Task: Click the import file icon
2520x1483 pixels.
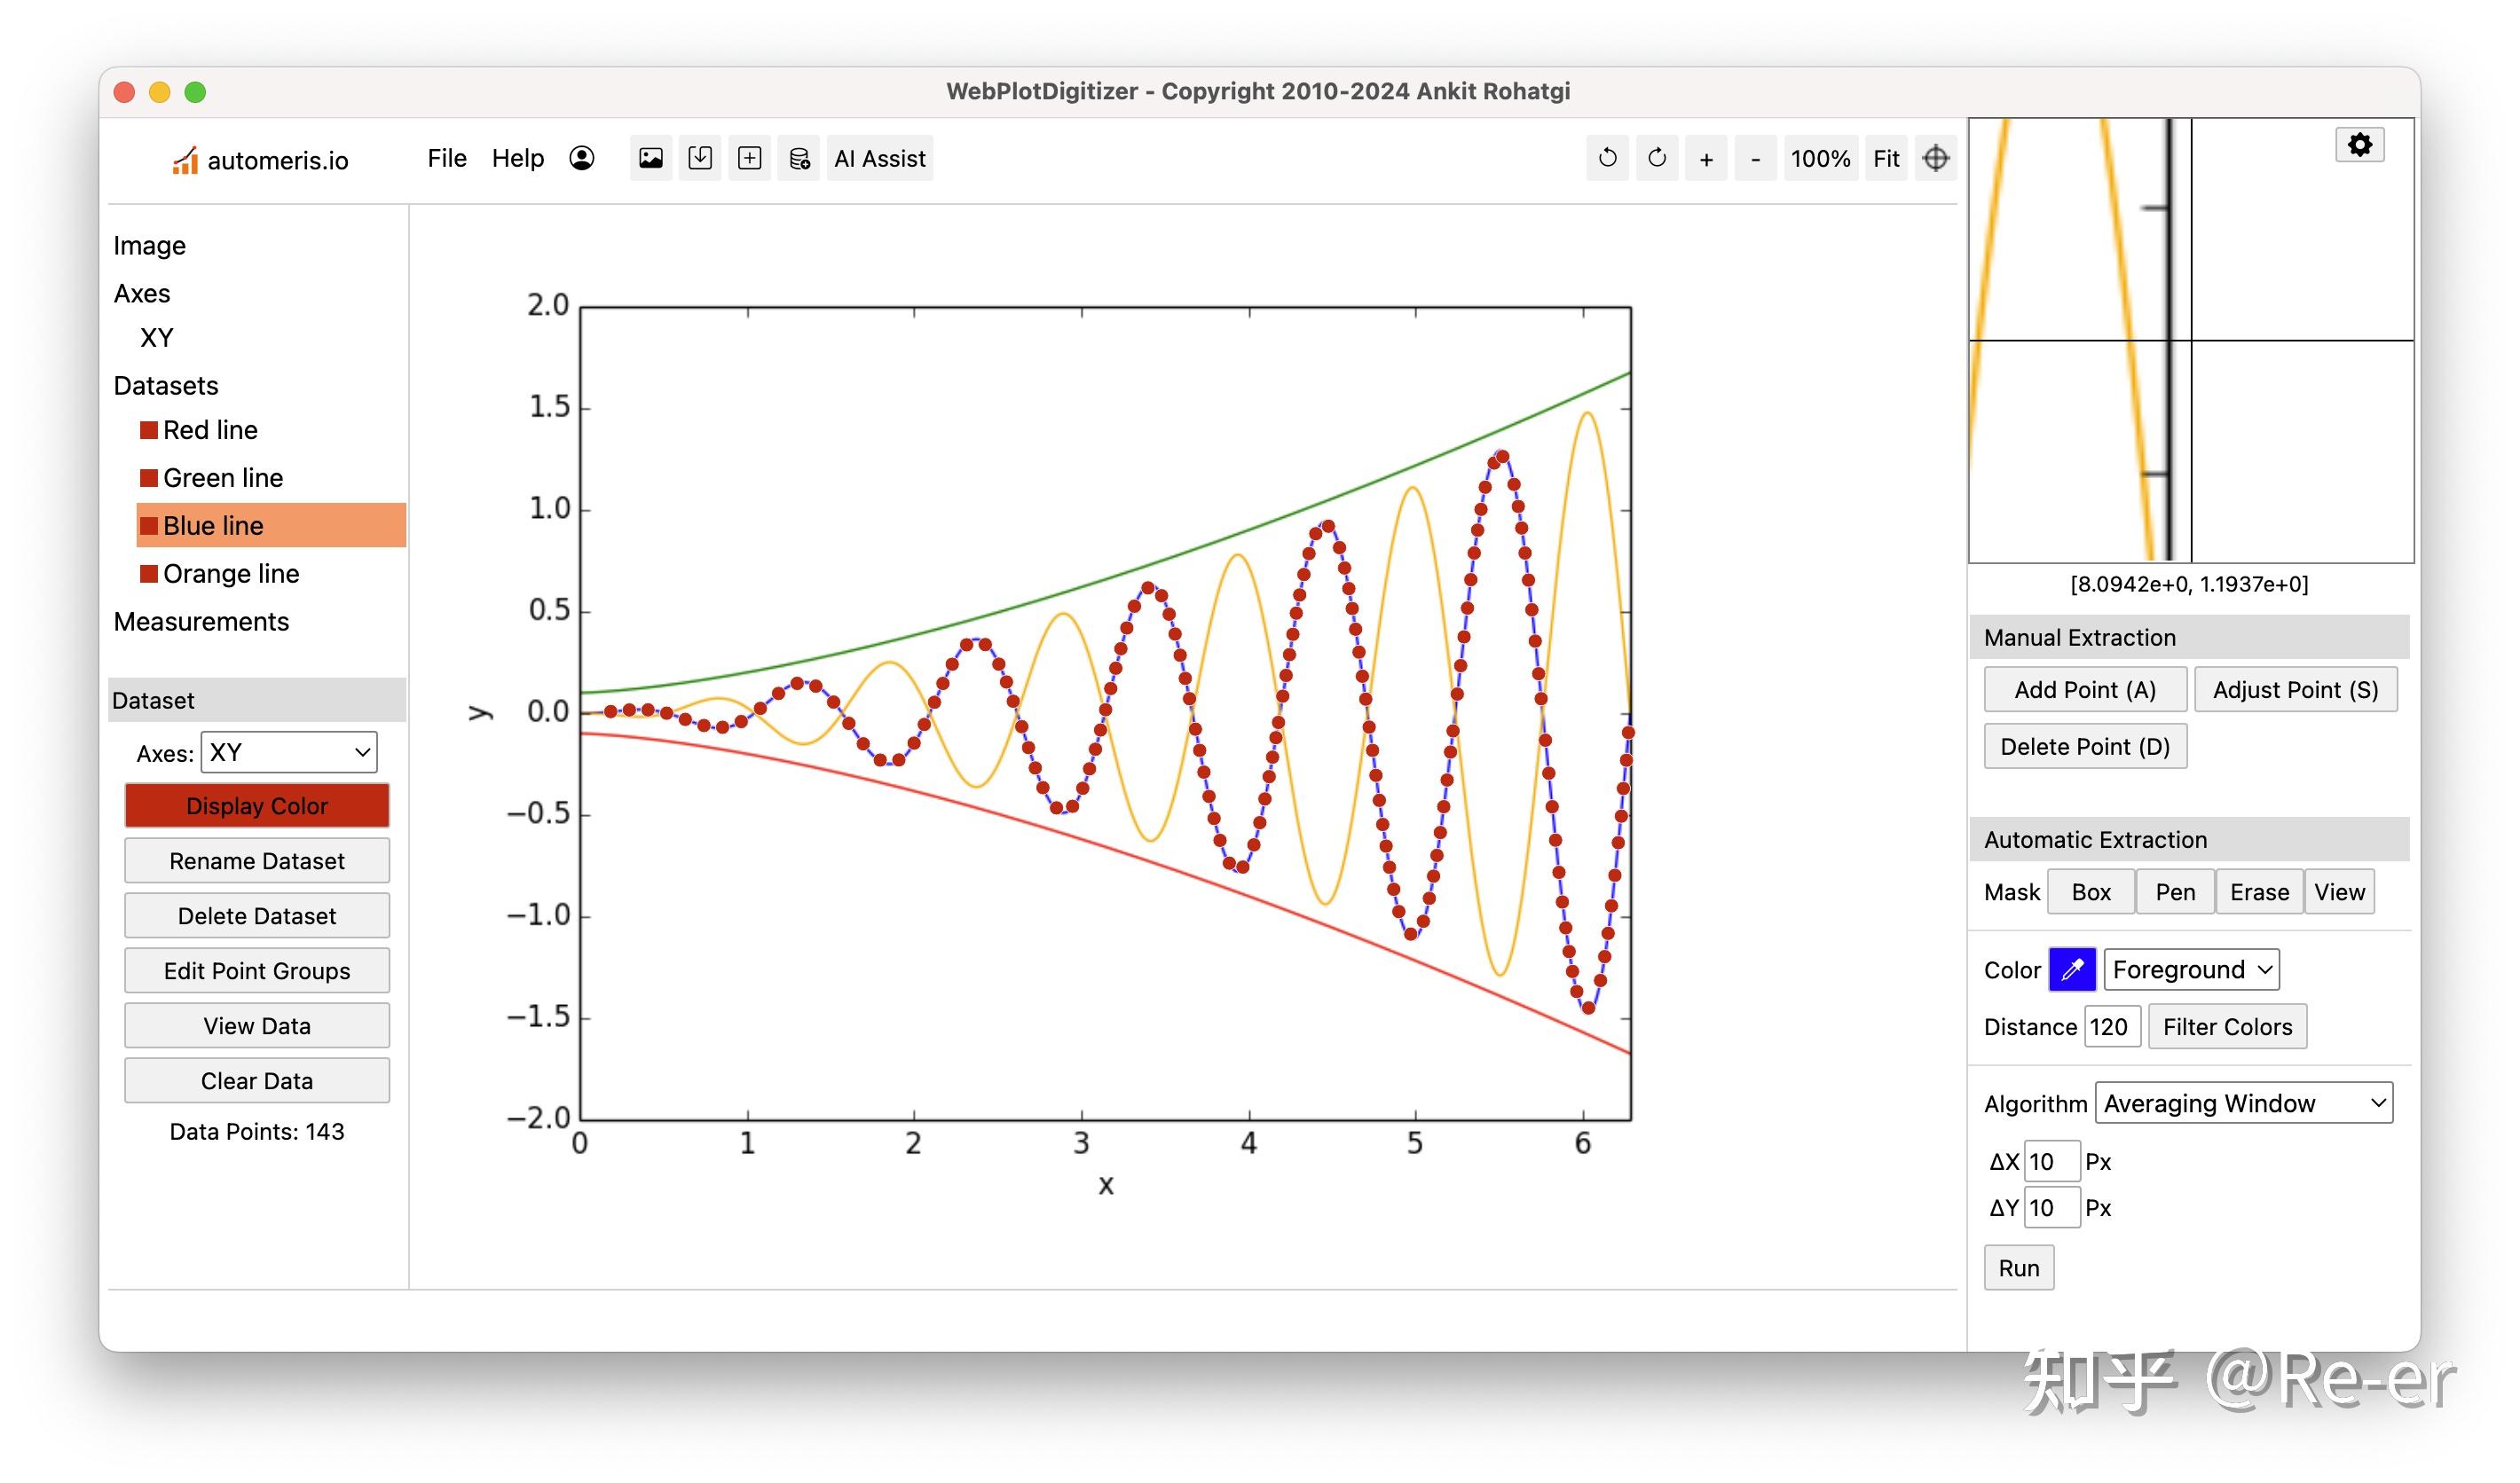Action: (700, 158)
